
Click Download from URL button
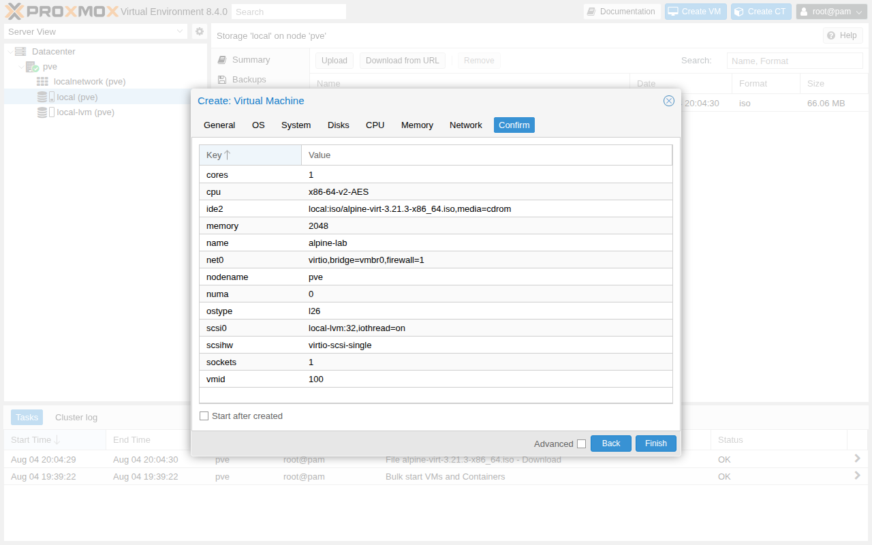click(403, 61)
